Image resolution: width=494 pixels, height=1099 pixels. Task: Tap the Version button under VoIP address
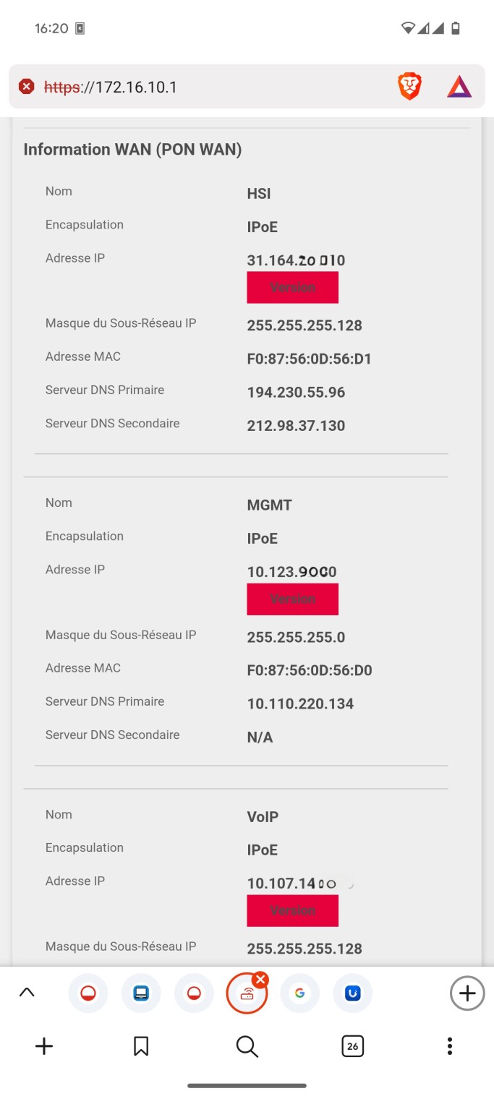292,910
